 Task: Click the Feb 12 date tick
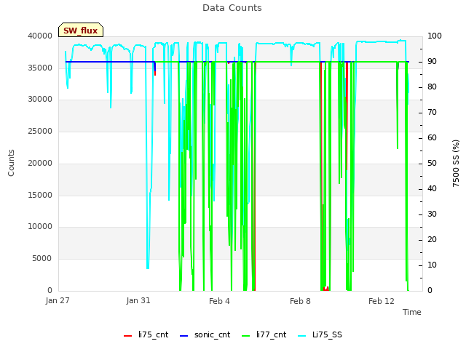382,301
